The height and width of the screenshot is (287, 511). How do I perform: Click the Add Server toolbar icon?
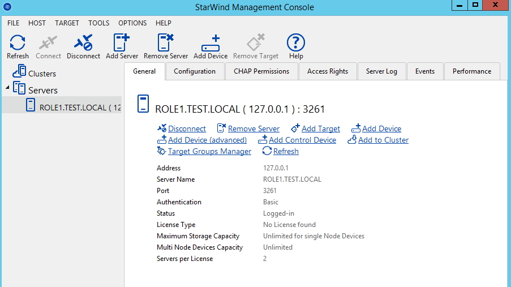122,42
